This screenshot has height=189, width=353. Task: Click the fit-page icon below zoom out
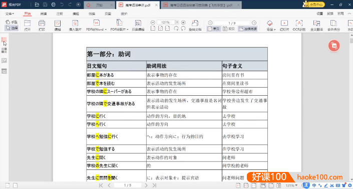point(153,29)
